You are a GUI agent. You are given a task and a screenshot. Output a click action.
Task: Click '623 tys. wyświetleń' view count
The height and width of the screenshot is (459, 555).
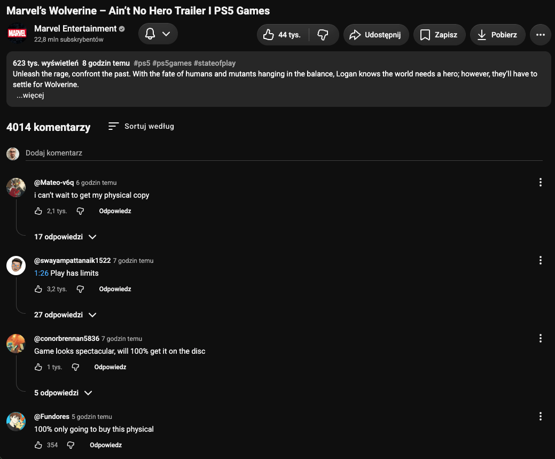tap(45, 63)
